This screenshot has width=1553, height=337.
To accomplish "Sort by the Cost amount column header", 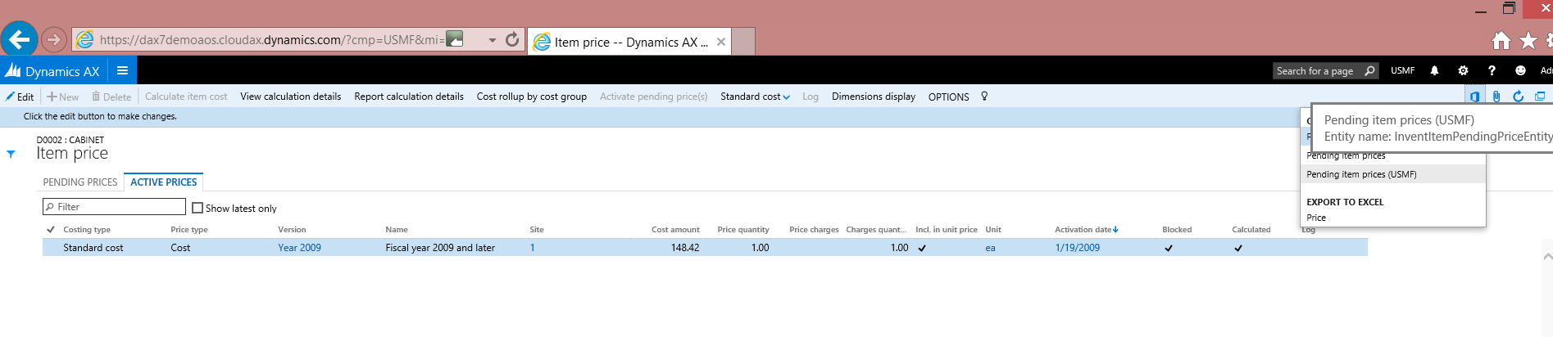I will 675,230.
